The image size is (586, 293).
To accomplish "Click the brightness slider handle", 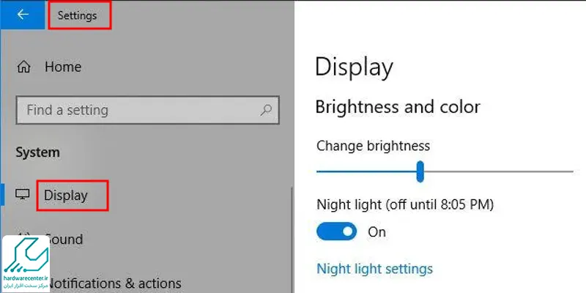I will point(420,171).
